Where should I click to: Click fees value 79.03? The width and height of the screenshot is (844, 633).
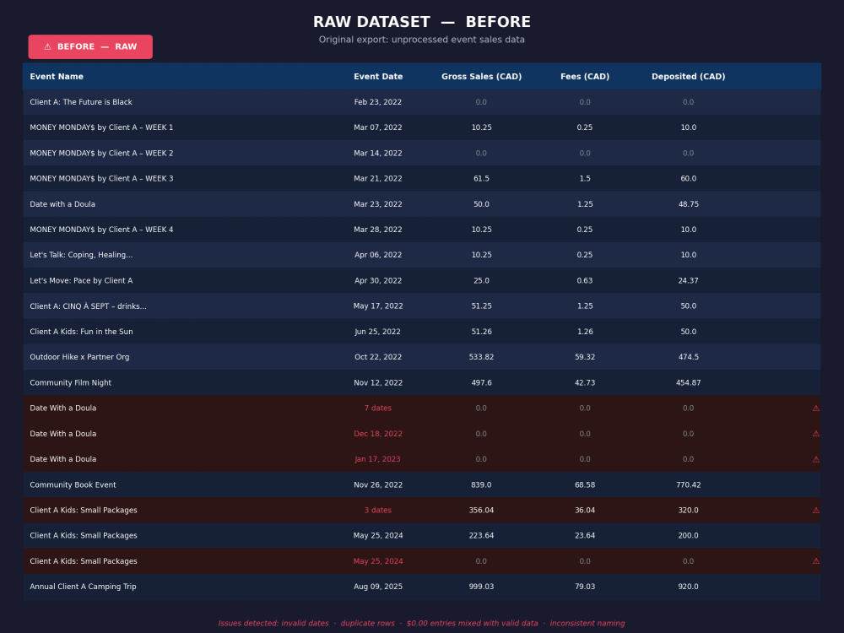(585, 587)
